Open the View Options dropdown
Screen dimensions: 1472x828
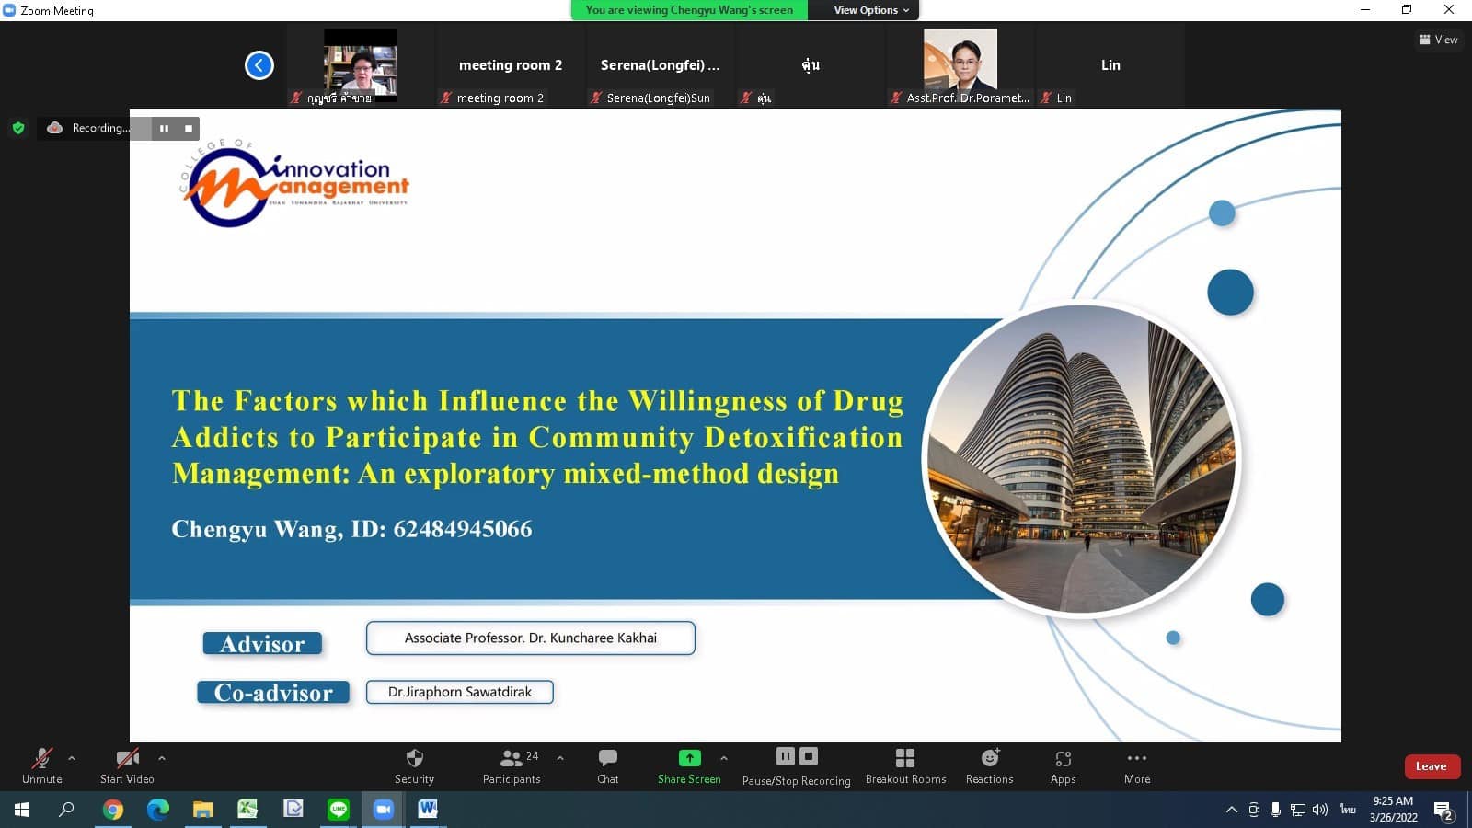(x=870, y=10)
